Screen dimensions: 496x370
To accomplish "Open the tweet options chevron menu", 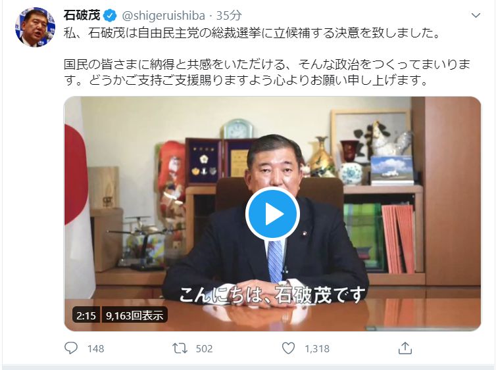I will [x=476, y=15].
